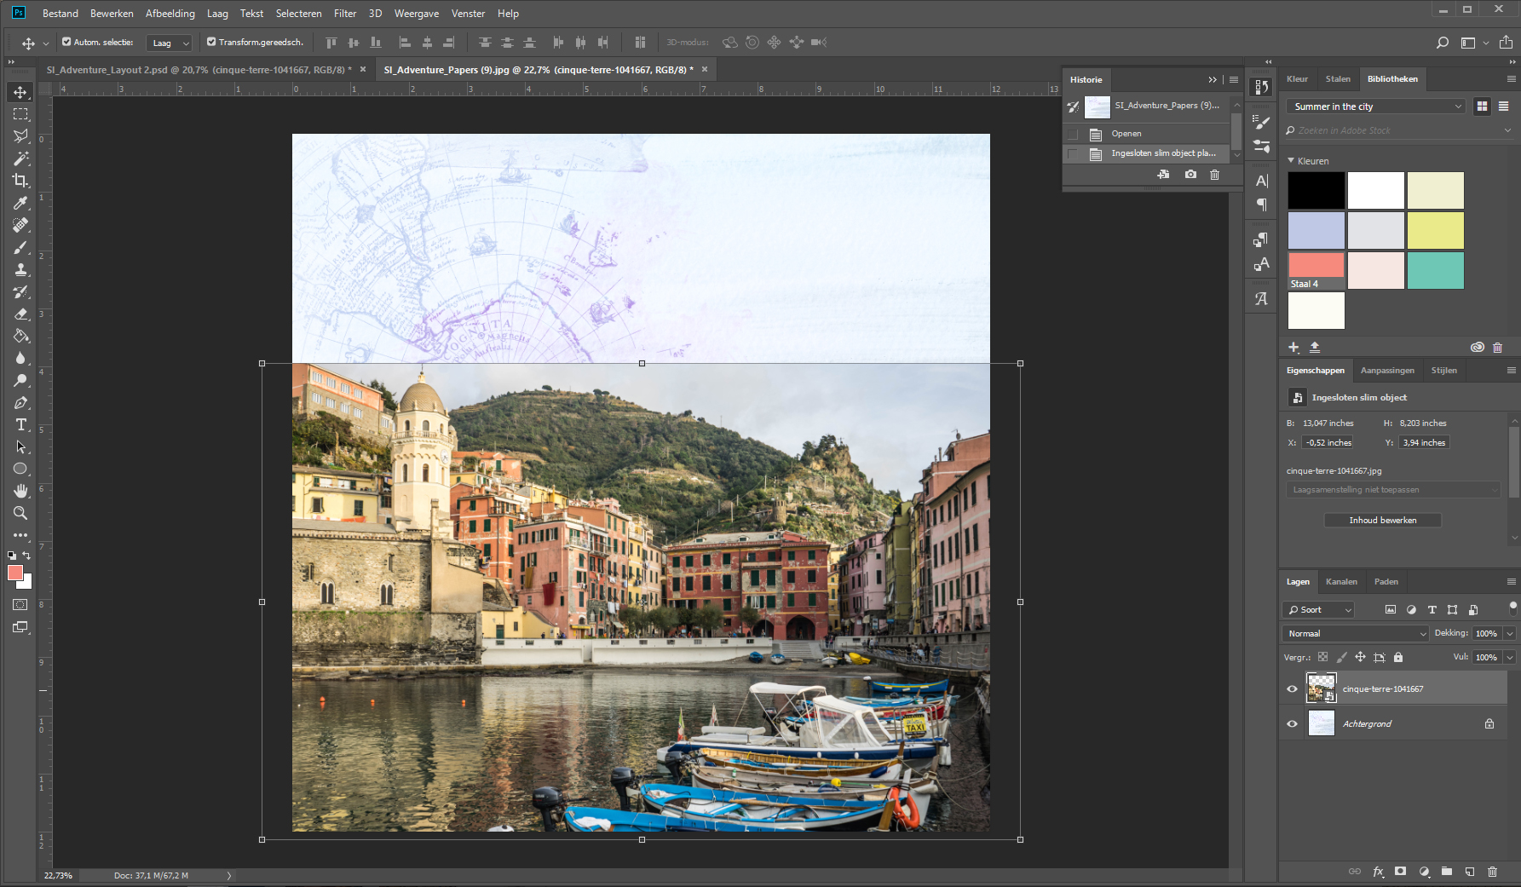The width and height of the screenshot is (1521, 887).
Task: Collapse the Kleuren section
Action: 1291,161
